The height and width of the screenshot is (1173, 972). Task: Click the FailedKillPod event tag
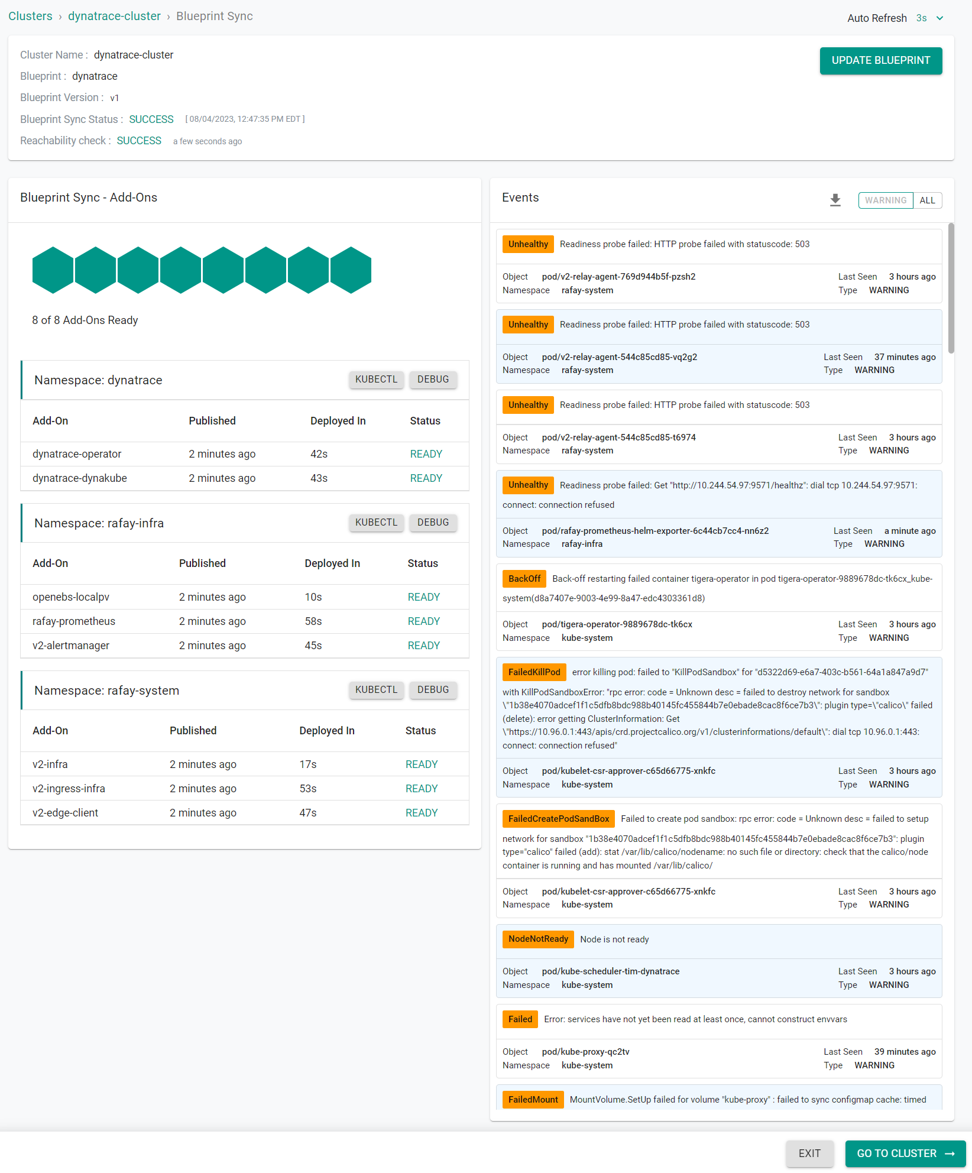[534, 672]
